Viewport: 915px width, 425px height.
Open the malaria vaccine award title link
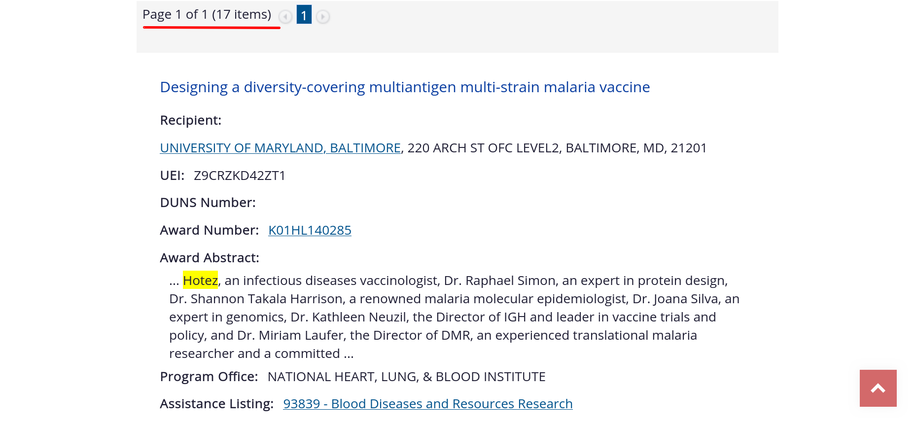[405, 87]
